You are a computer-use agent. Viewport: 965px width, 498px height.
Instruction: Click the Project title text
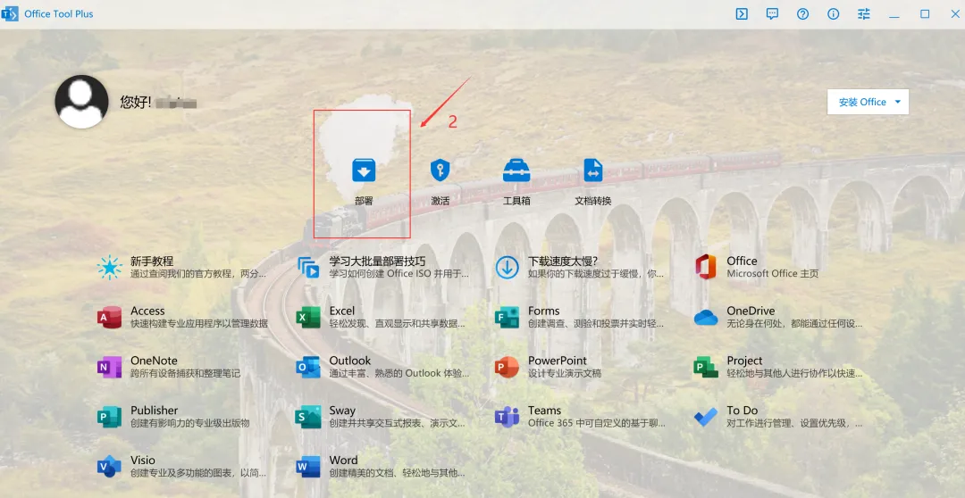click(x=744, y=361)
